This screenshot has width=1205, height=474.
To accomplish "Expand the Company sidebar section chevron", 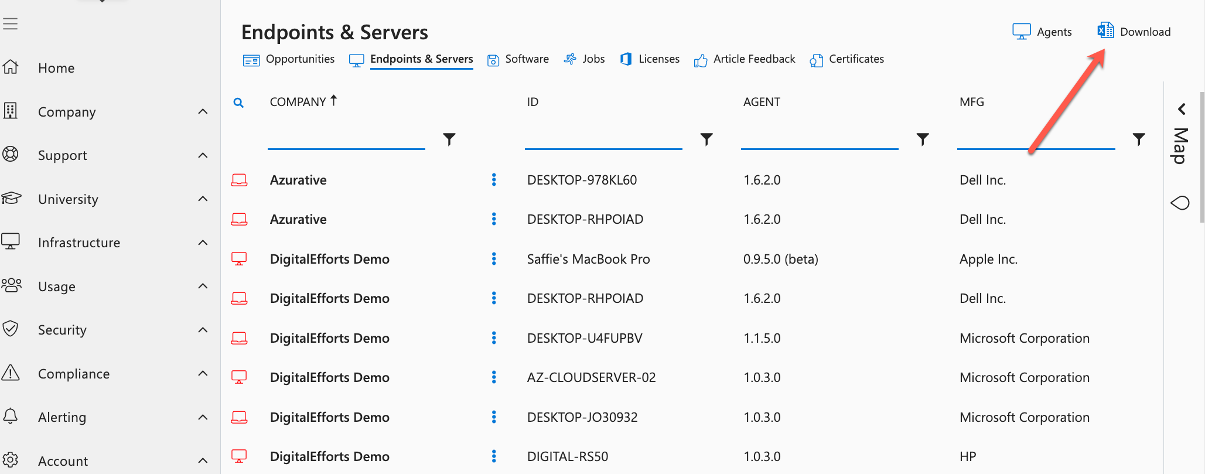I will coord(203,111).
